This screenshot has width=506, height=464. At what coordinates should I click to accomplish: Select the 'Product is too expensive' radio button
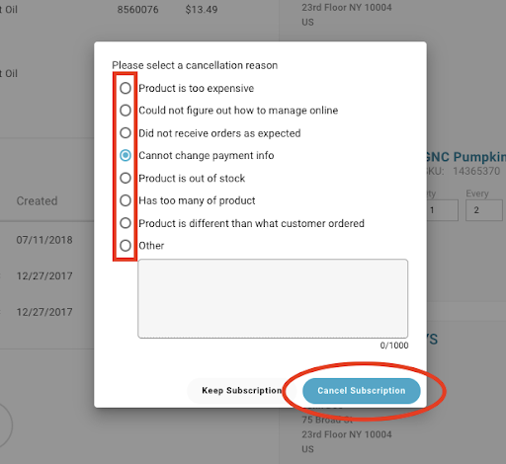click(126, 88)
